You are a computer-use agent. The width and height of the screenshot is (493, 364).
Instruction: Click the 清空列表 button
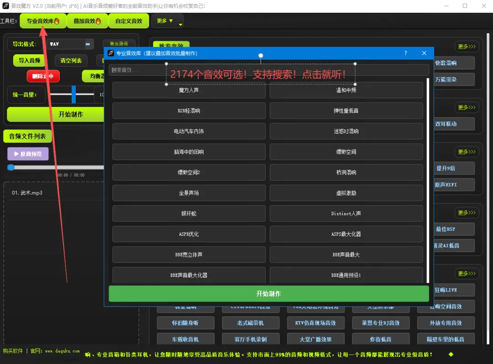[x=71, y=61]
